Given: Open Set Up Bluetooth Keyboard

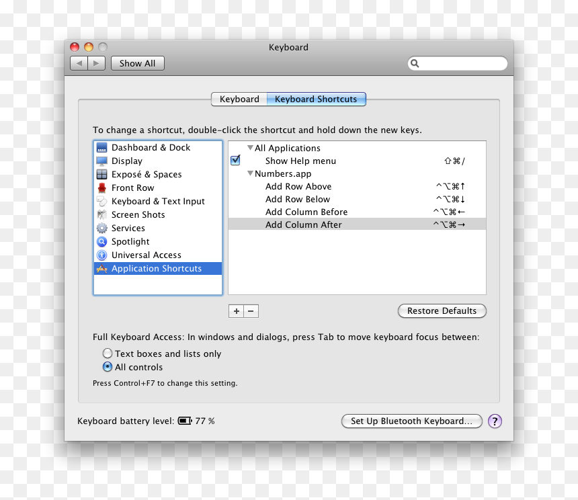Looking at the screenshot, I should pos(412,421).
